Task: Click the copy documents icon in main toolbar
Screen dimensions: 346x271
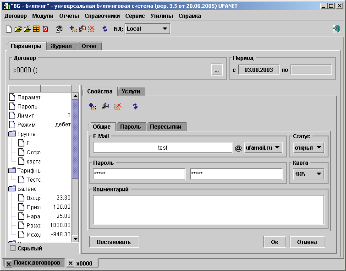Action: (x=59, y=29)
